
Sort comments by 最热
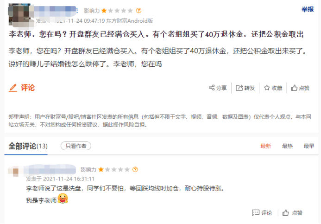click(x=288, y=146)
